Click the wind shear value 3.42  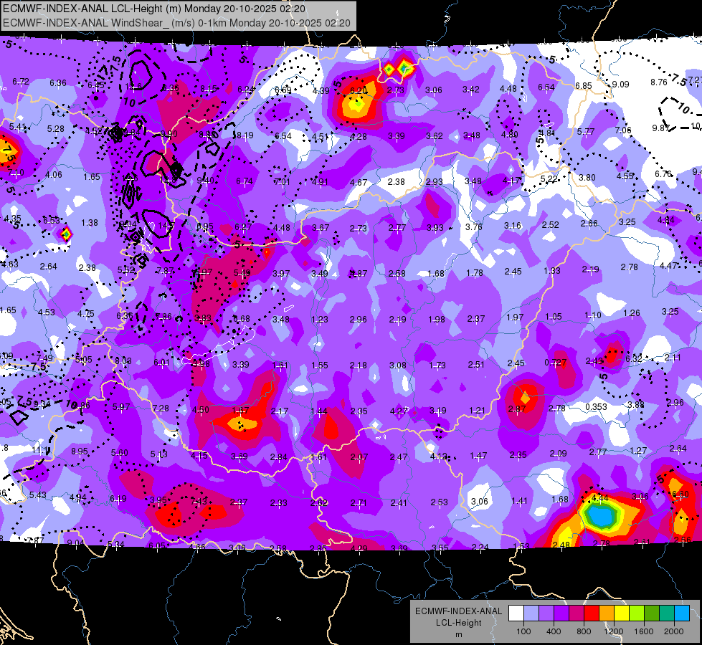pyautogui.click(x=471, y=90)
